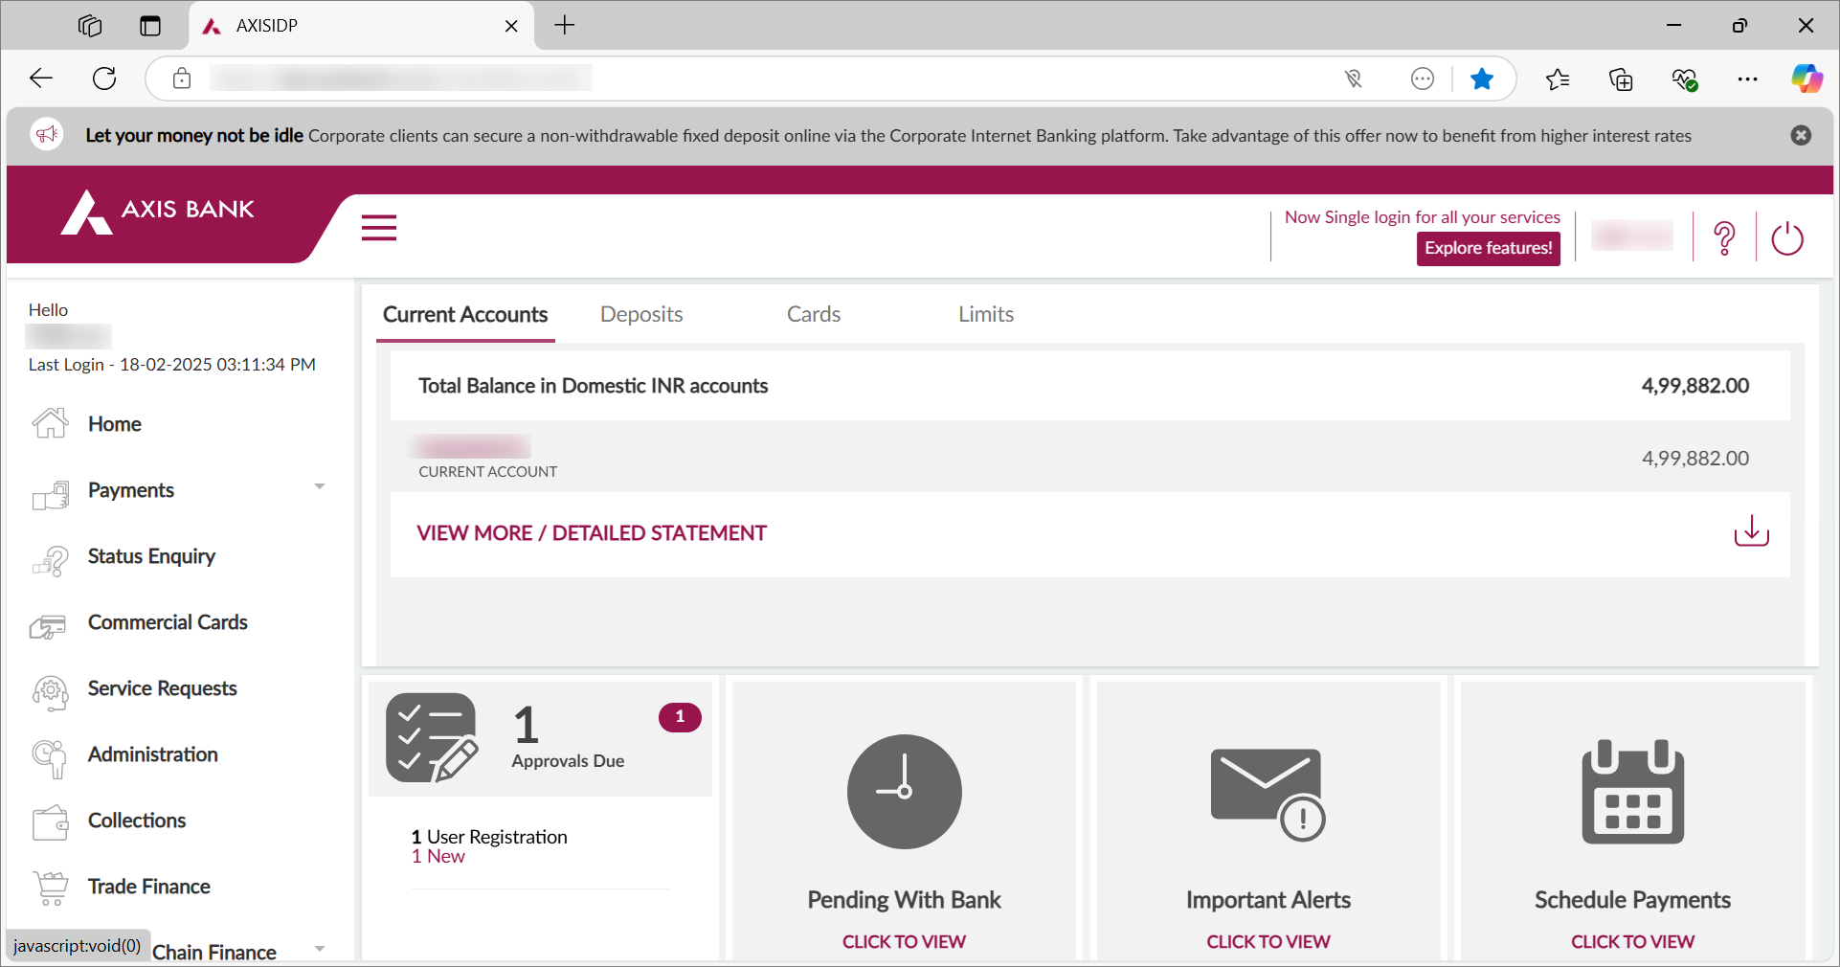The height and width of the screenshot is (967, 1840).
Task: Click the Collections wallet icon
Action: pyautogui.click(x=51, y=822)
